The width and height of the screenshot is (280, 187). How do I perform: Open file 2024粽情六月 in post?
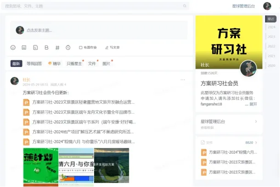84,142
